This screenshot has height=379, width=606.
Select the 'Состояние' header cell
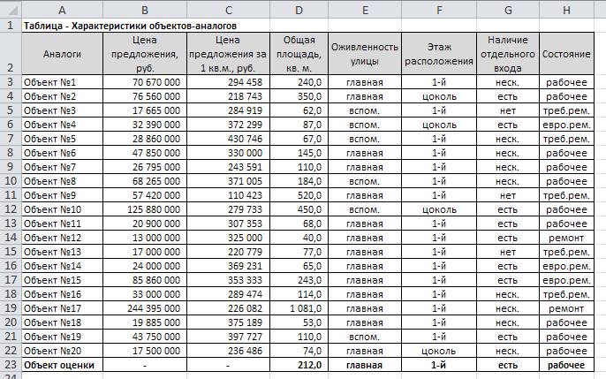565,54
